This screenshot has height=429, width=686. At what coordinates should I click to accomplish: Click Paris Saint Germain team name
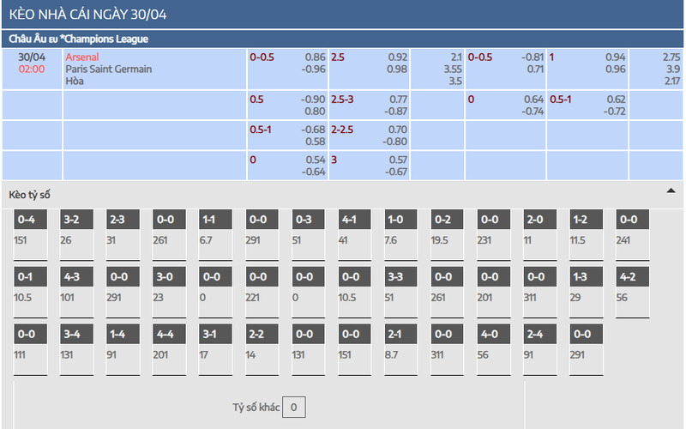click(x=109, y=69)
